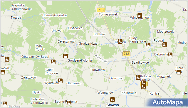Click the Celestynów label
Viewport: 188px width, 108px height.
(x=66, y=41)
